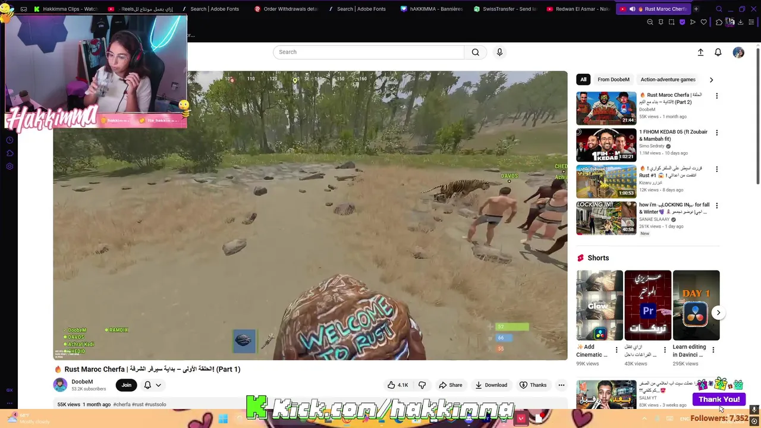Open the Windows Start button

(223, 418)
